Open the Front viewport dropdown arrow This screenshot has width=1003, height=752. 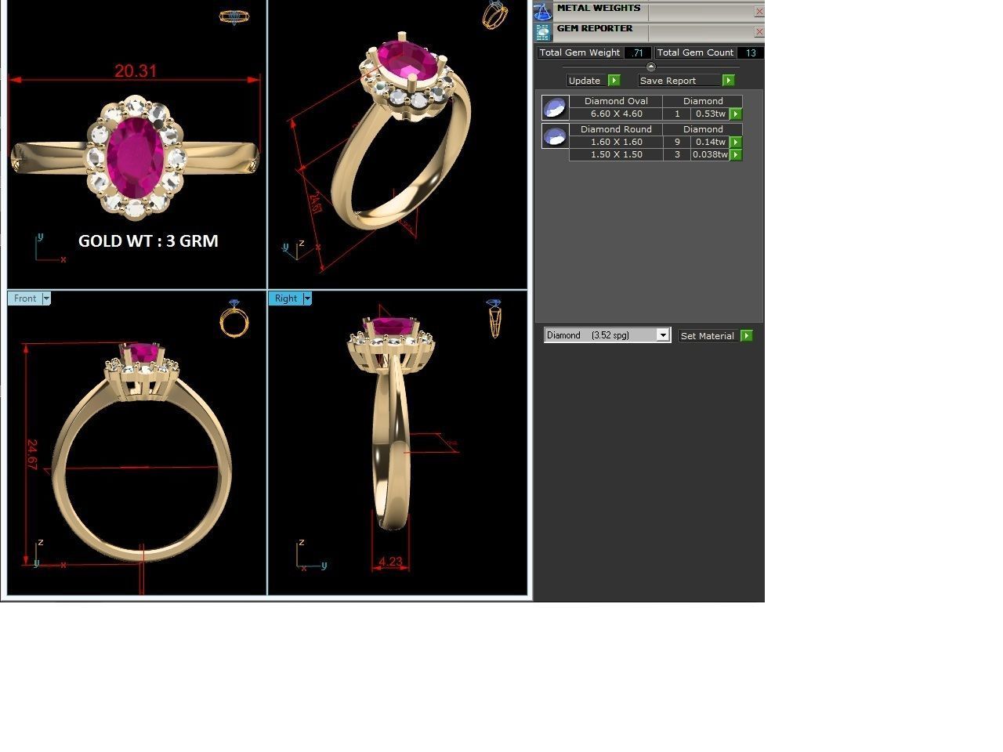(46, 298)
